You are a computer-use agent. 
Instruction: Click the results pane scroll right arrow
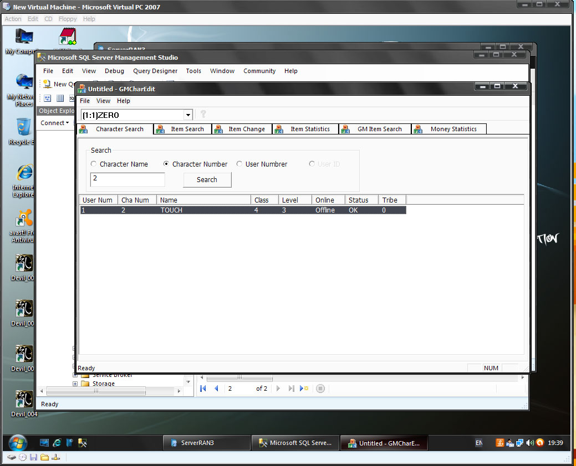(522, 377)
